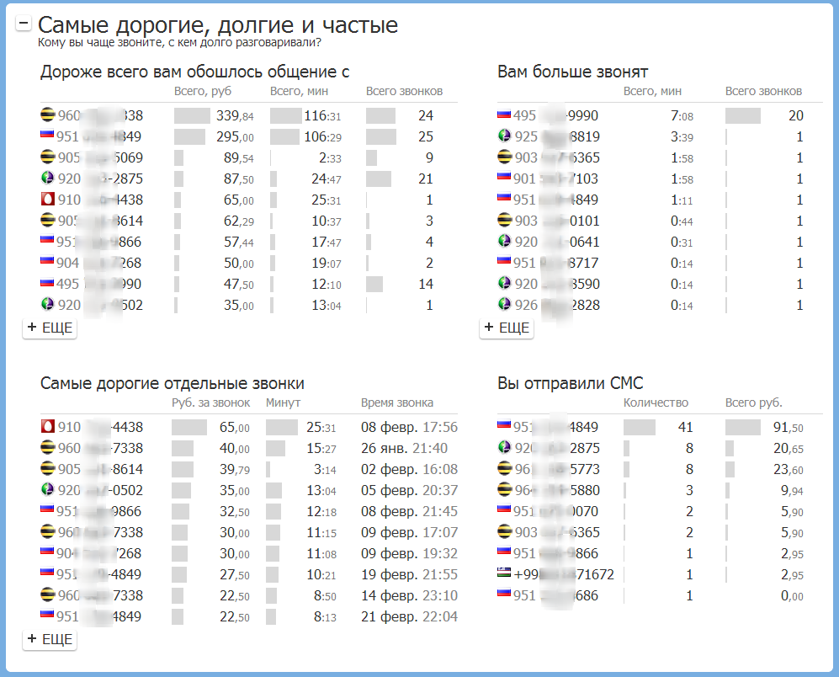The width and height of the screenshot is (839, 677).
Task: Click 'Всего звонков' header in 'Вам больше звонят' table
Action: point(763,91)
